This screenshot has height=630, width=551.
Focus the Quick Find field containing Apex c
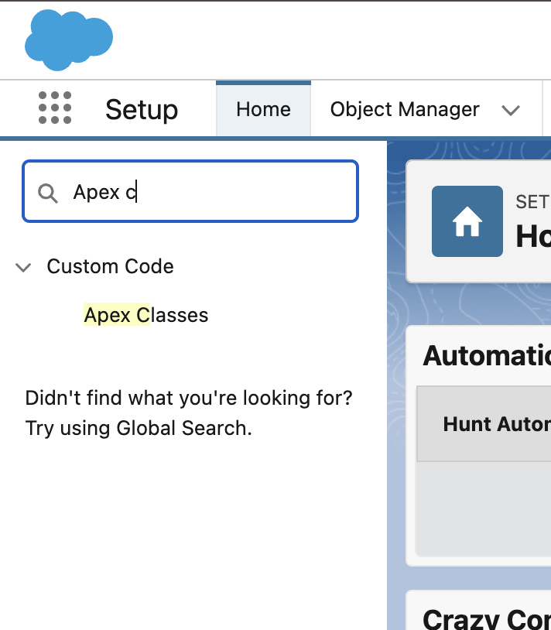pos(190,191)
